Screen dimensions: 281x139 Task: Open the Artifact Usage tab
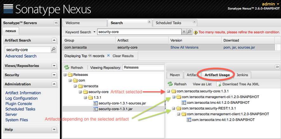tap(217, 75)
